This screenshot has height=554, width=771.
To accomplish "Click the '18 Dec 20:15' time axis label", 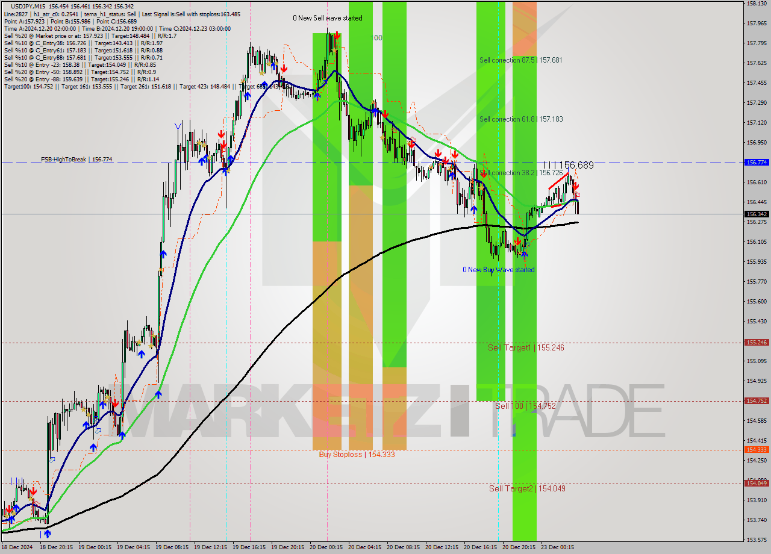I will coord(56,548).
